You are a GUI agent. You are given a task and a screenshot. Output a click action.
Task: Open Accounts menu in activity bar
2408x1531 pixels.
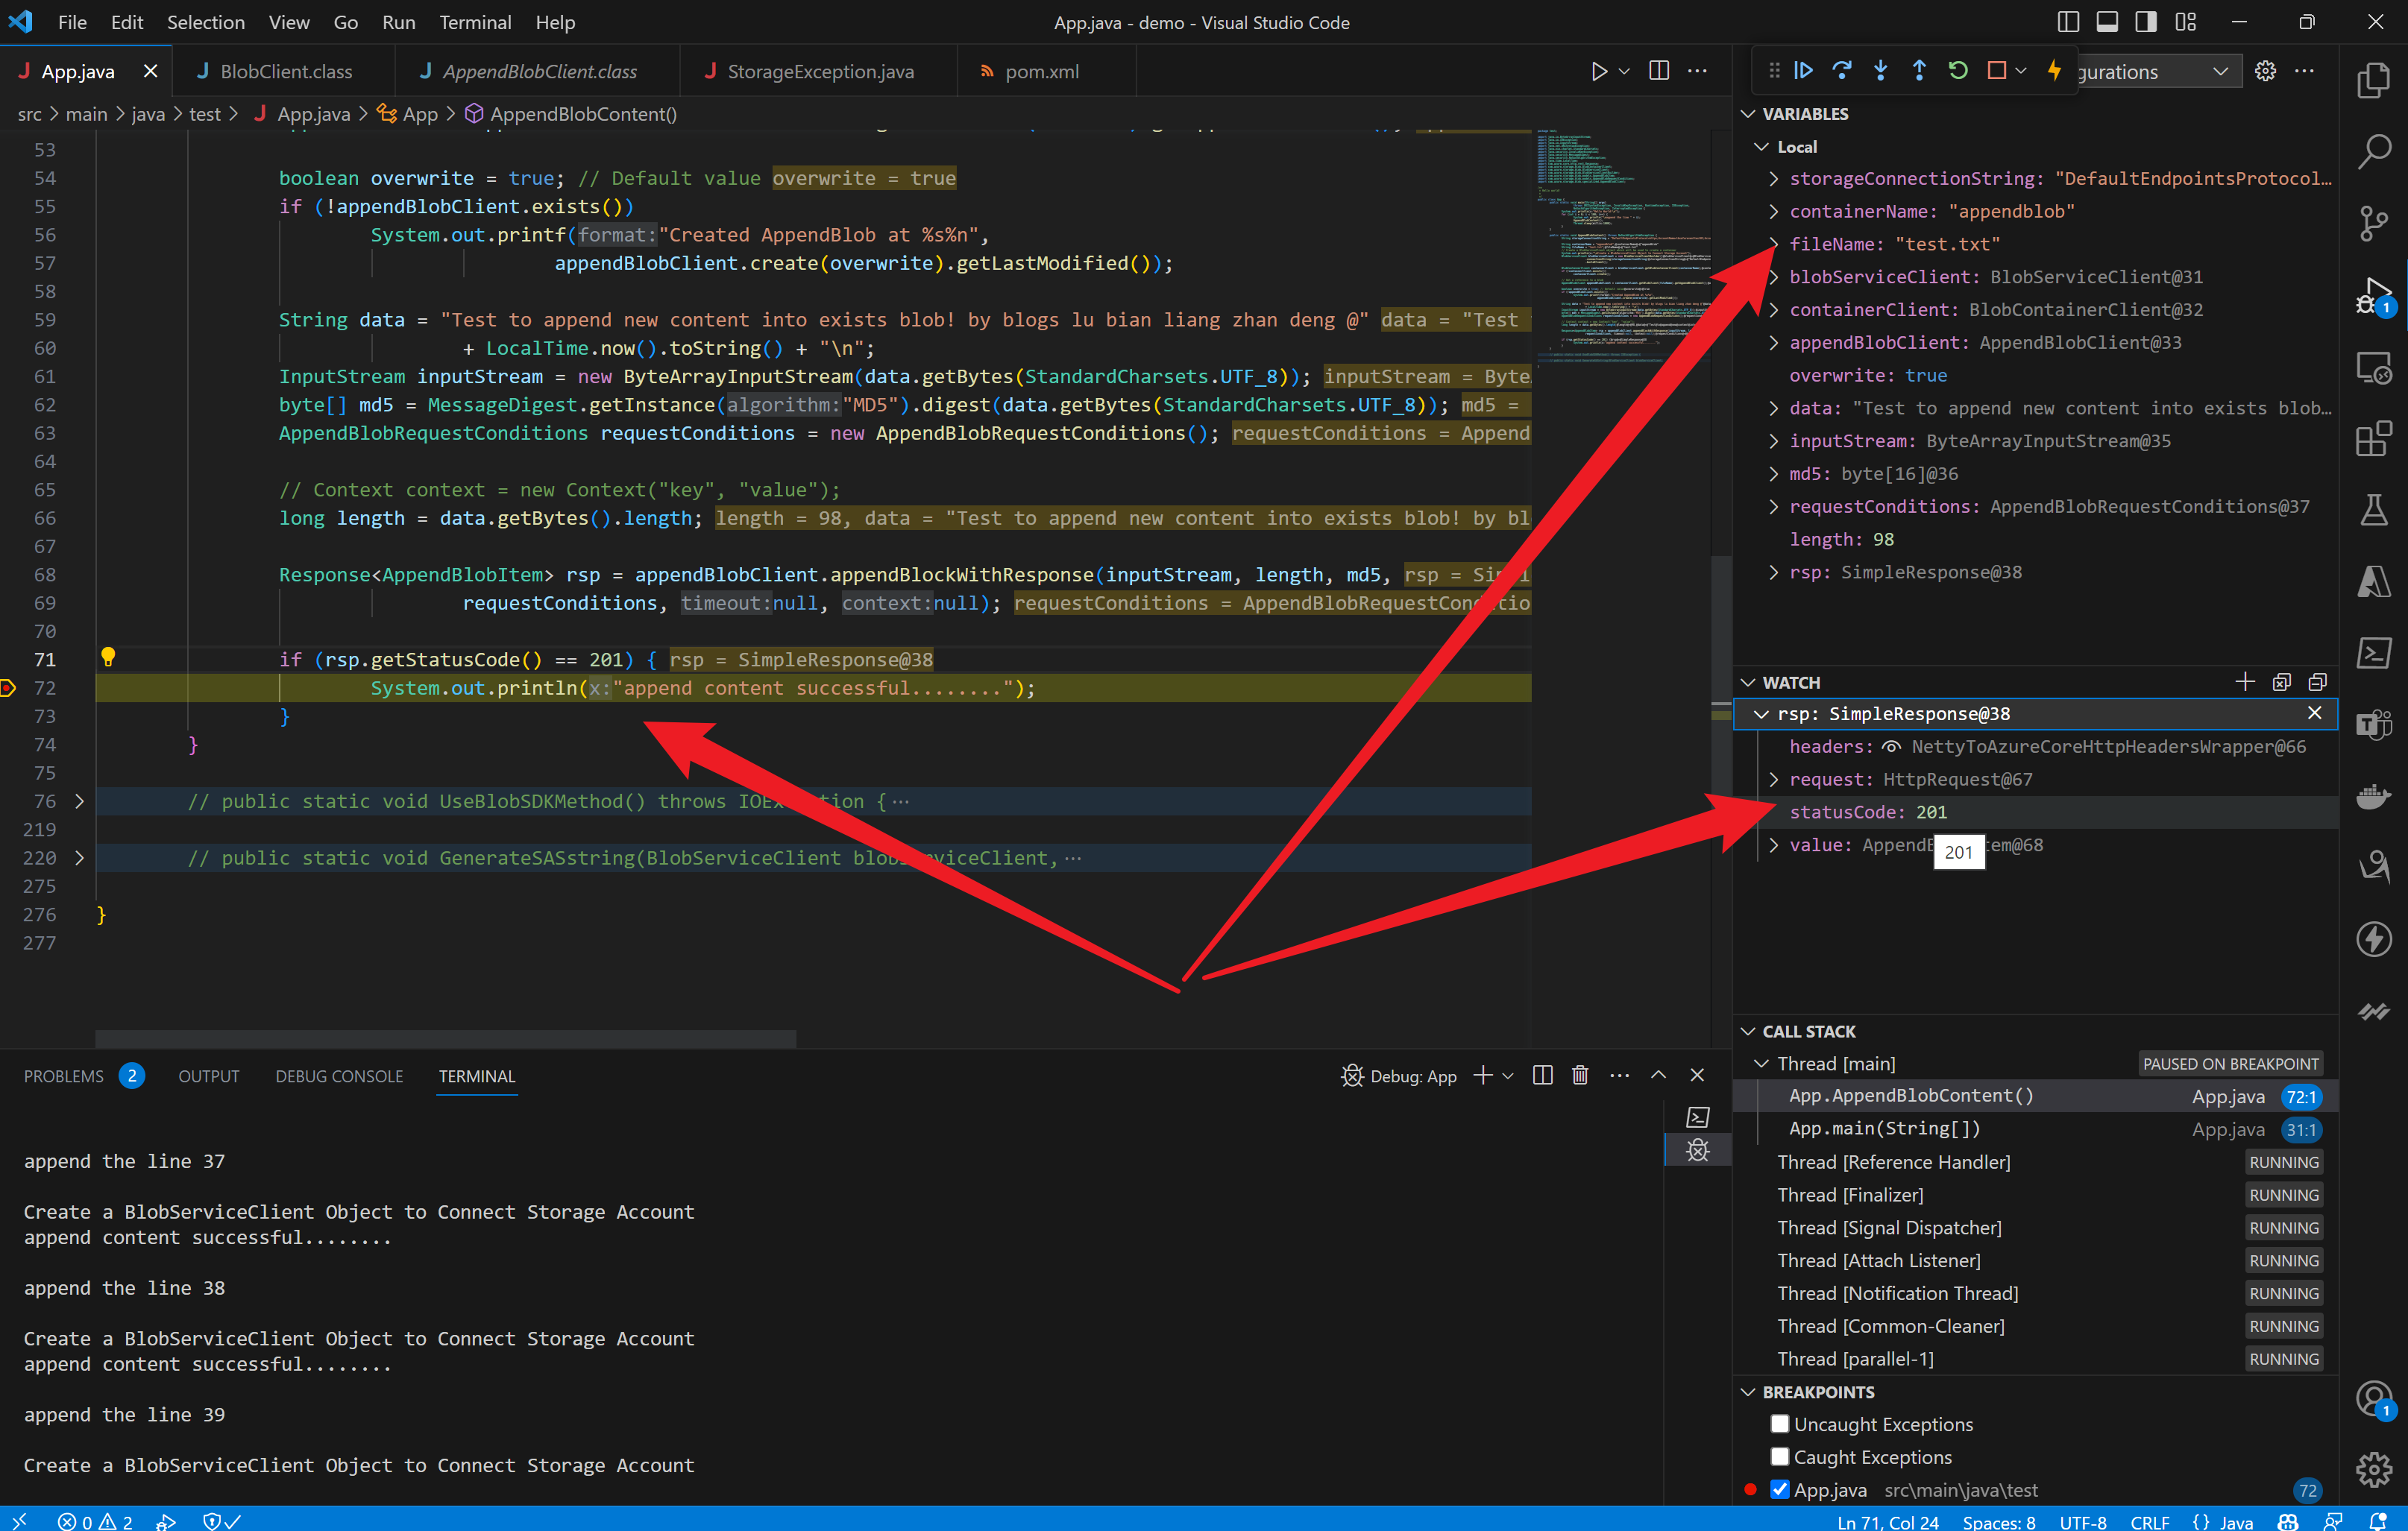coord(2374,1398)
